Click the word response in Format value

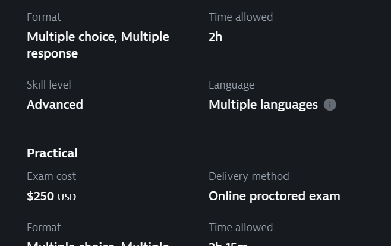52,54
